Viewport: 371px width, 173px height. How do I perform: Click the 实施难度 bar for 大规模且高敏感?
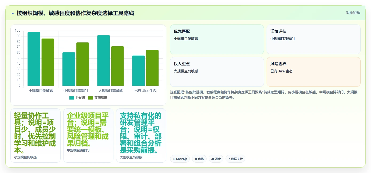117,66
